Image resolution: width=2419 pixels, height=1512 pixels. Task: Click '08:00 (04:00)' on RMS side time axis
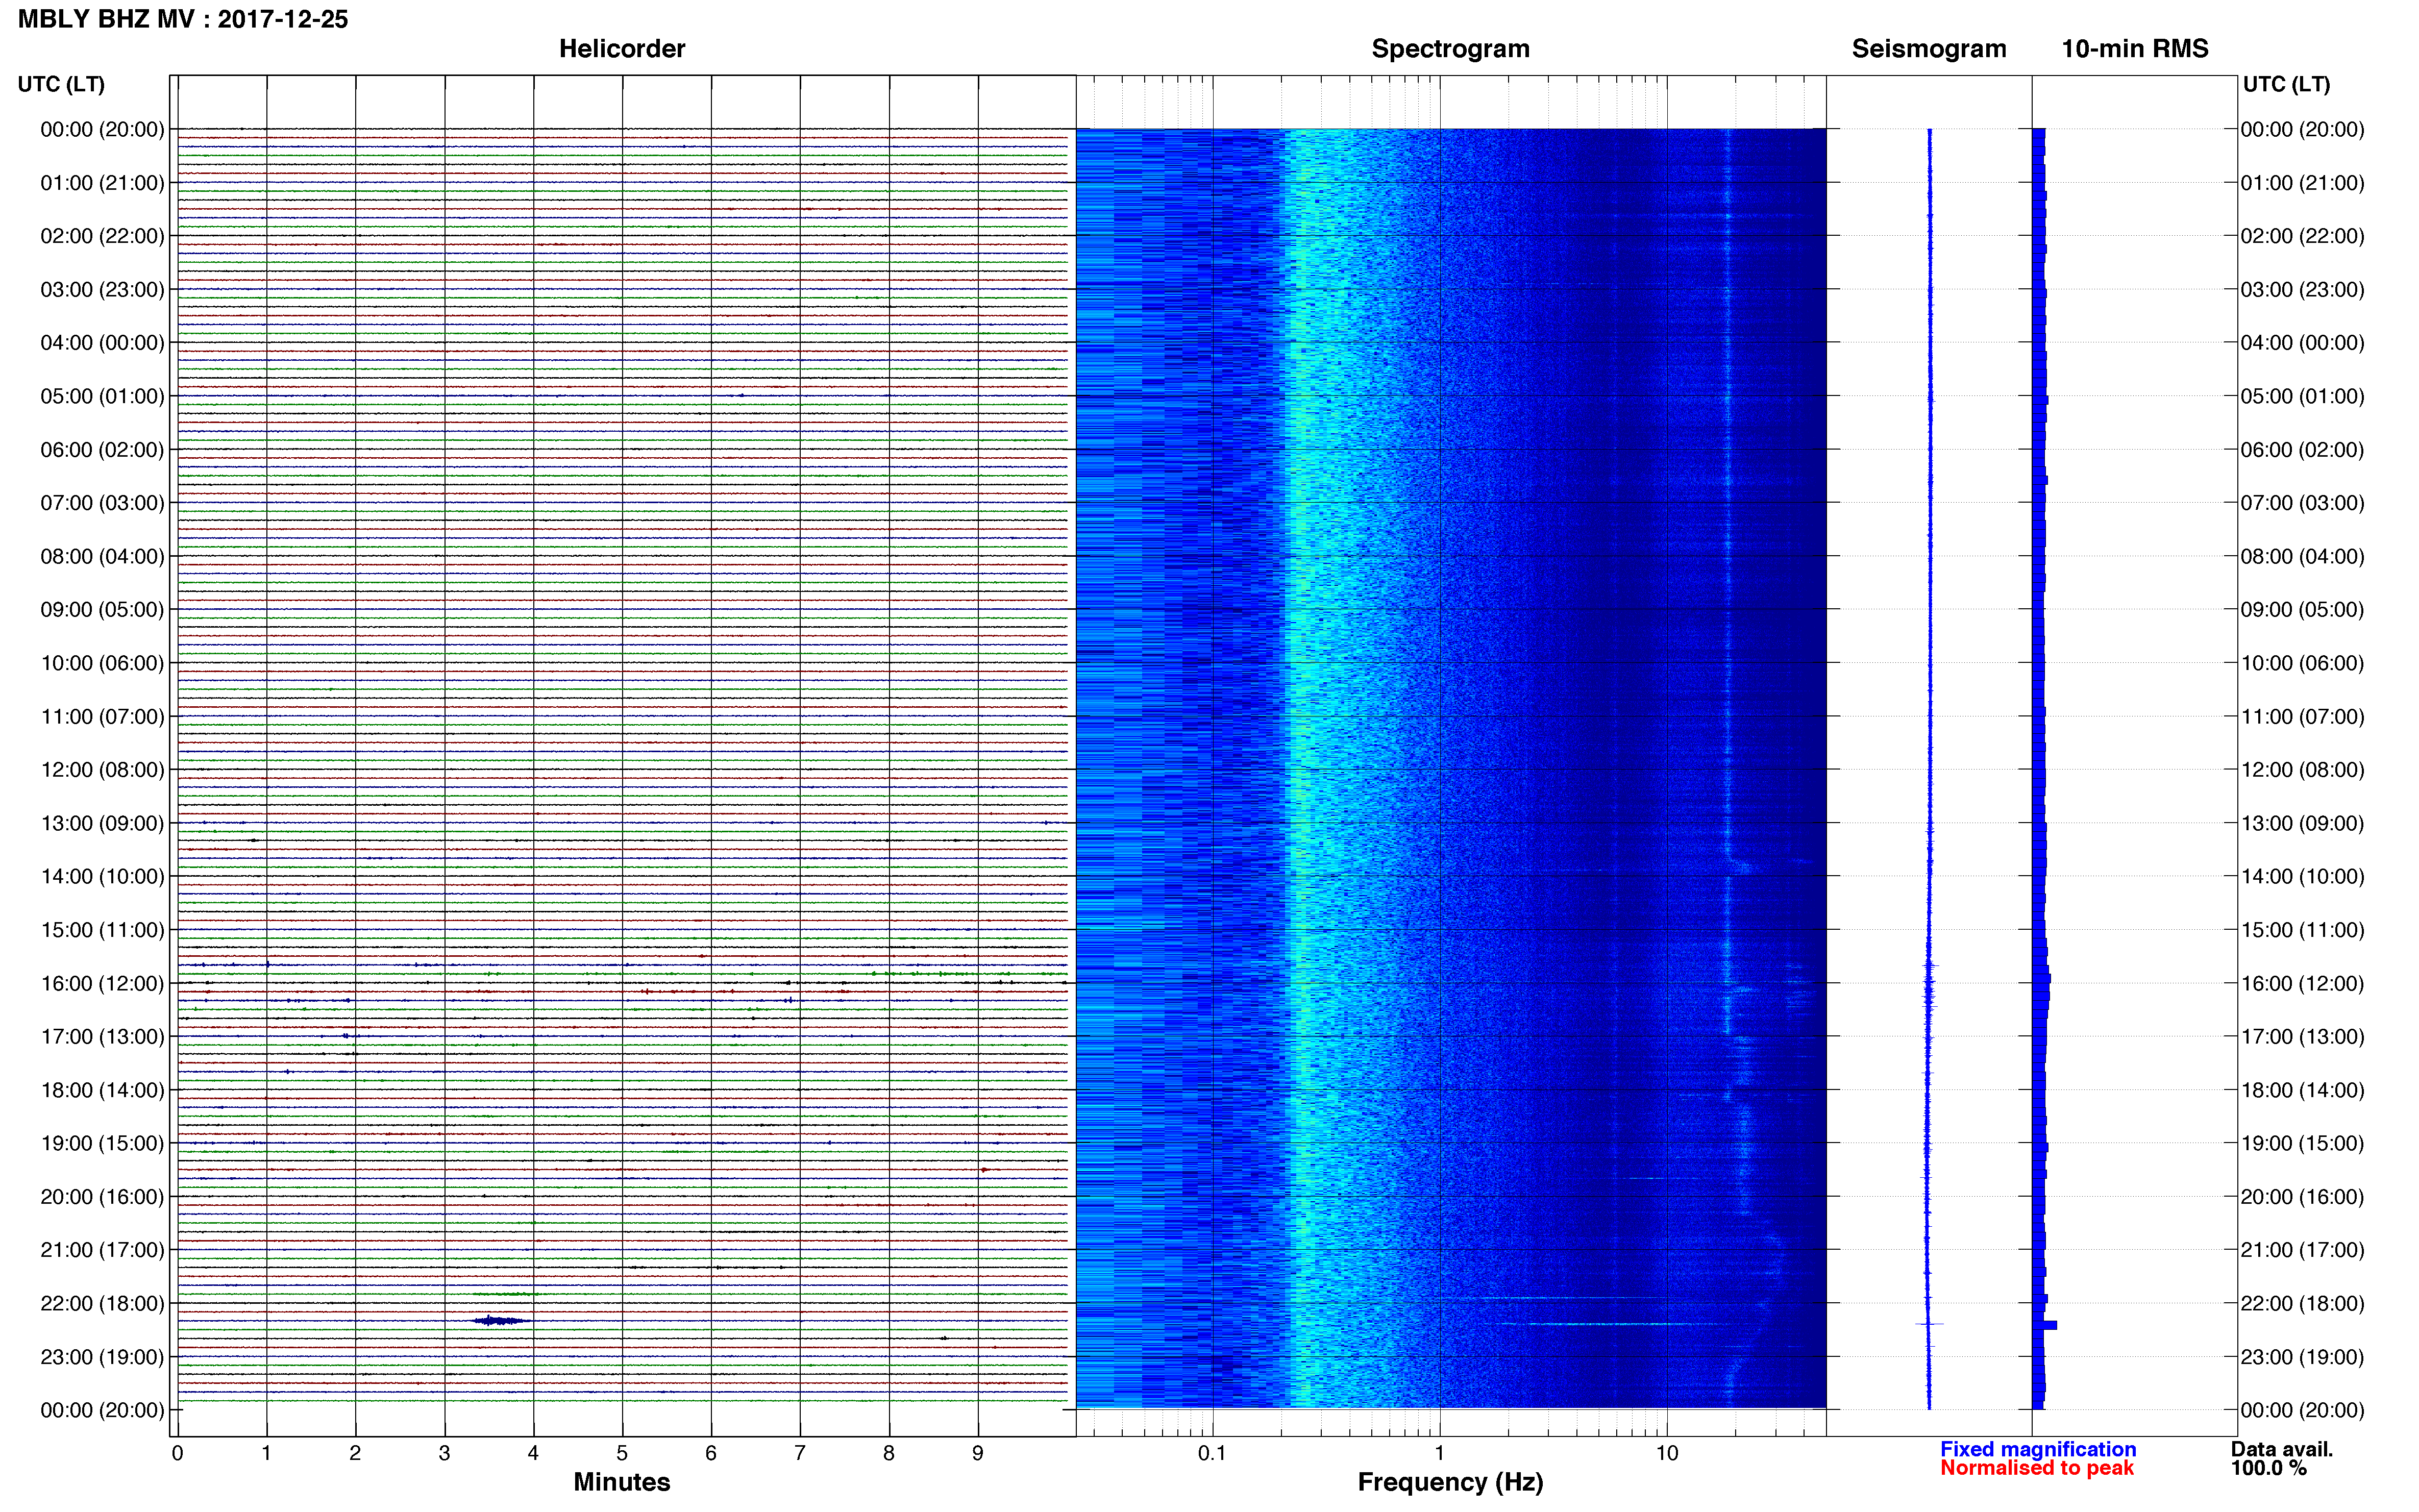[2302, 557]
